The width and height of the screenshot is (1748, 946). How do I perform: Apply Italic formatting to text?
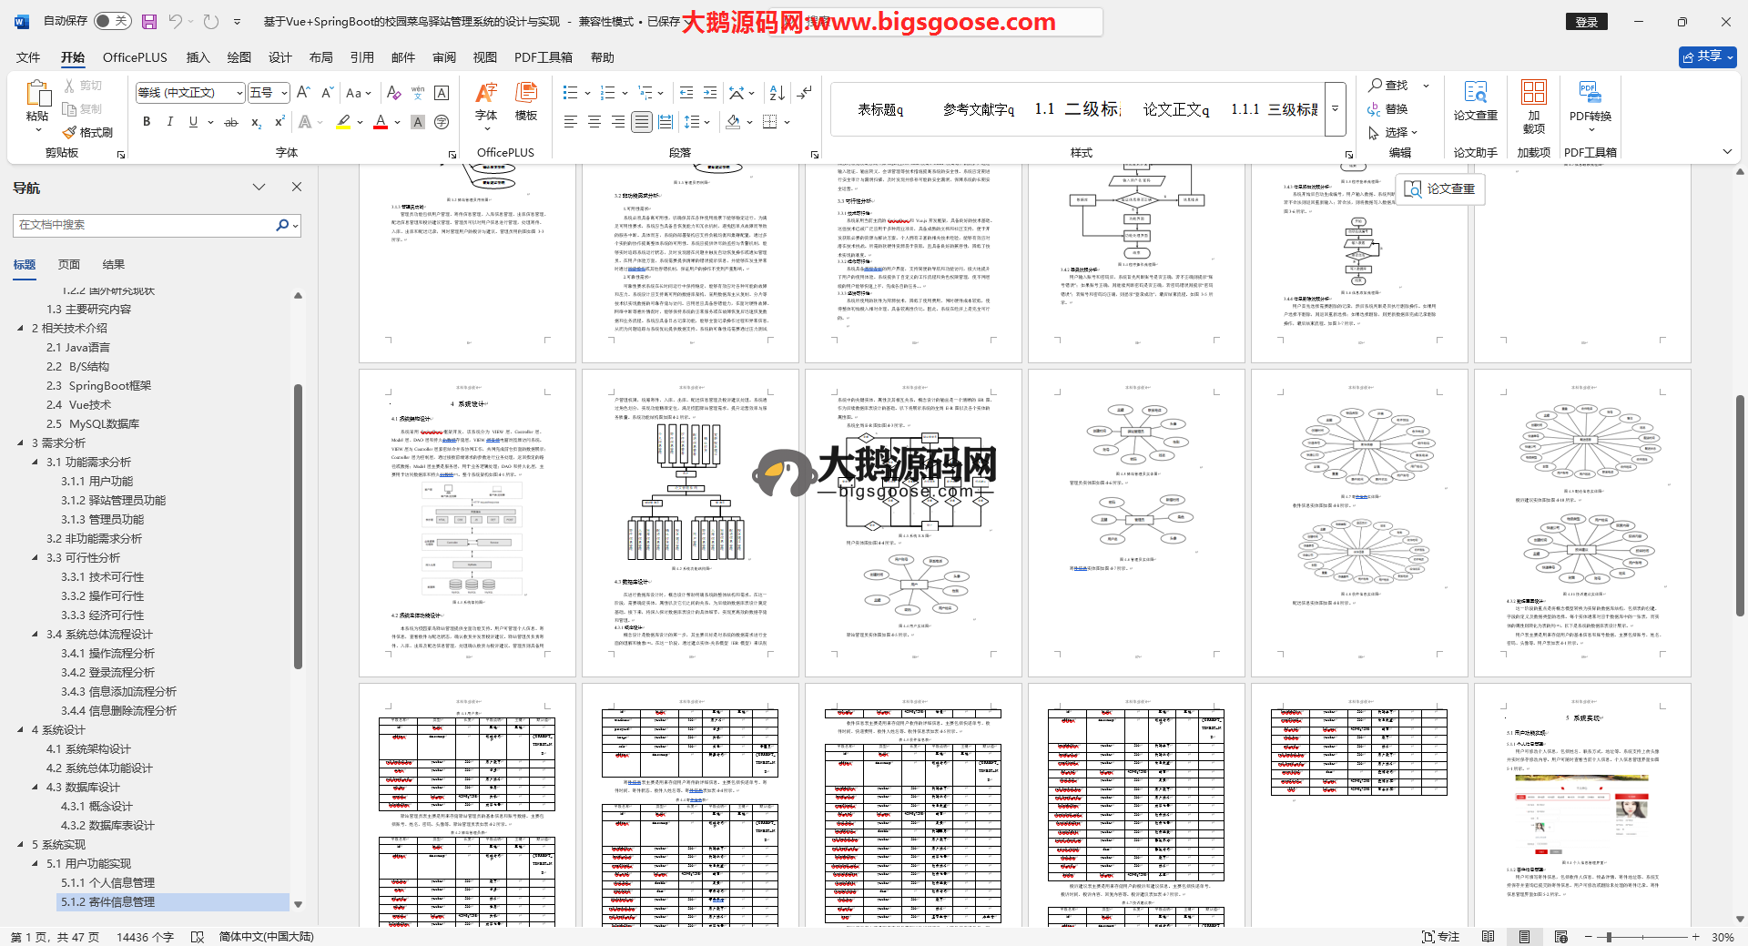tap(169, 121)
